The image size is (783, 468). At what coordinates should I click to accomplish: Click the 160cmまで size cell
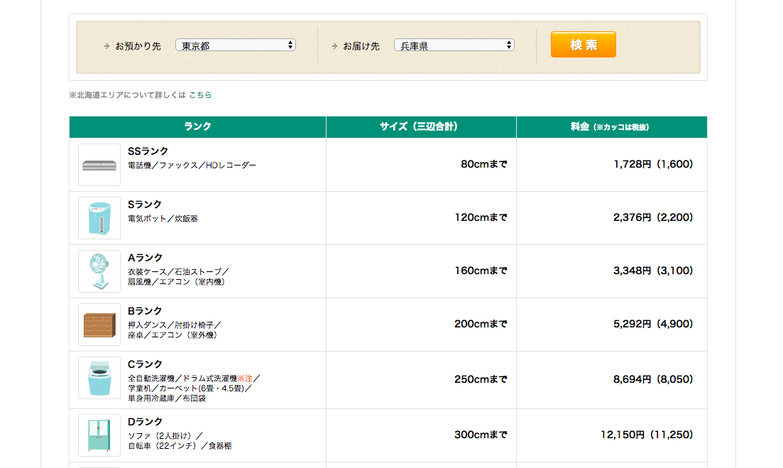[x=481, y=271]
